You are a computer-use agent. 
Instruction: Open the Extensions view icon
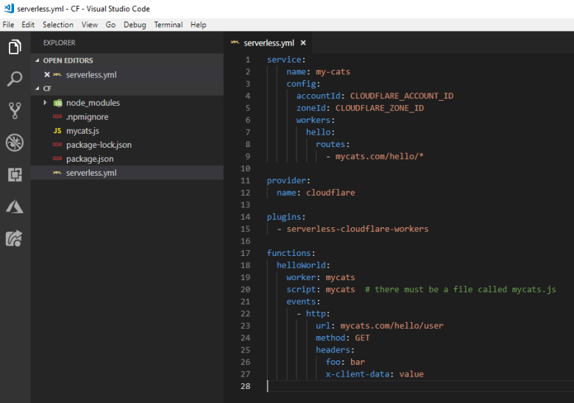click(x=15, y=174)
